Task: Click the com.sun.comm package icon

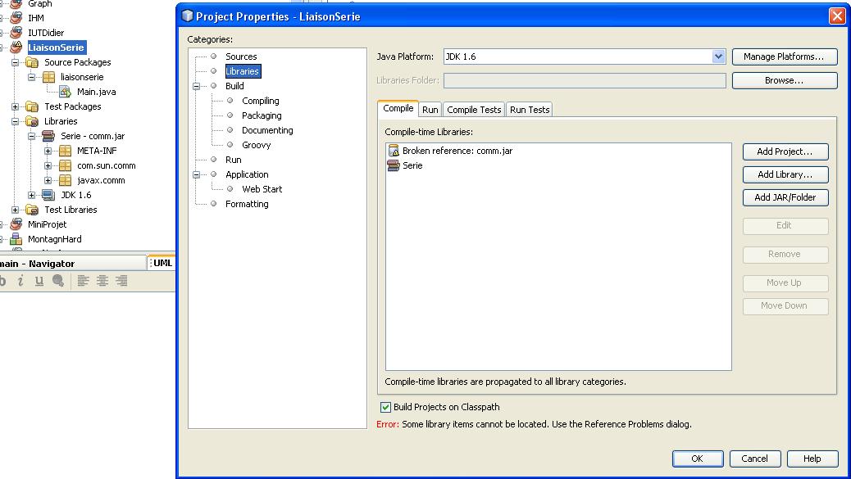Action: pyautogui.click(x=65, y=165)
